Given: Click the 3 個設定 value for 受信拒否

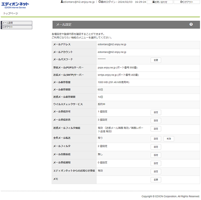Looking at the screenshot, I should [x=103, y=120].
